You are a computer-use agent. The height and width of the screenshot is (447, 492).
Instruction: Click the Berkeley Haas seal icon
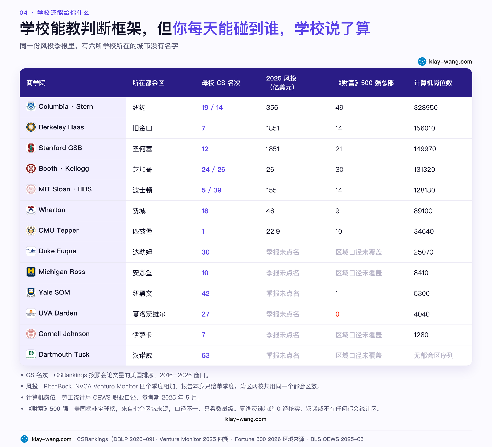(31, 127)
